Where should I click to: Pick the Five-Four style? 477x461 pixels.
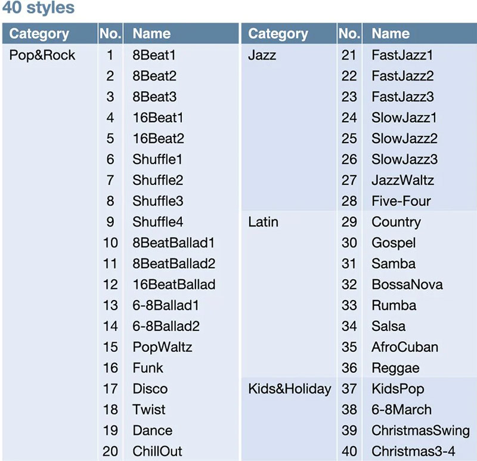pos(401,201)
